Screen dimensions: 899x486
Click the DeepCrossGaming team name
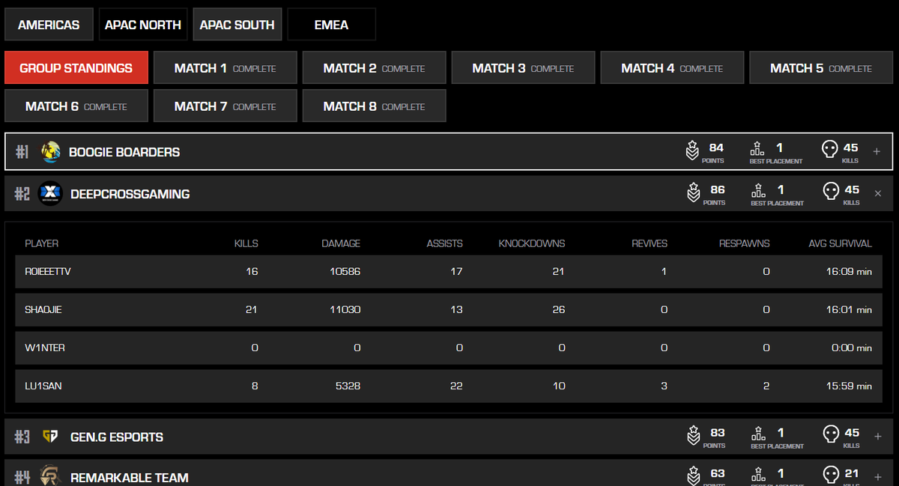pos(130,194)
